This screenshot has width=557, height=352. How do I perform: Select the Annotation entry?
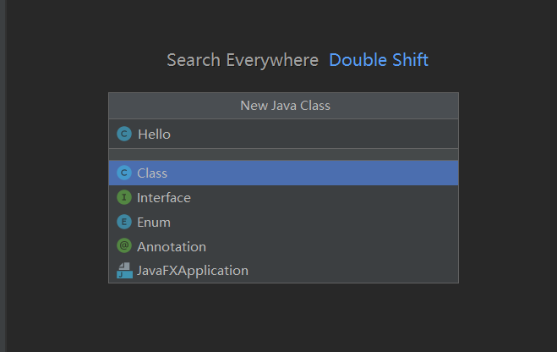coord(172,246)
